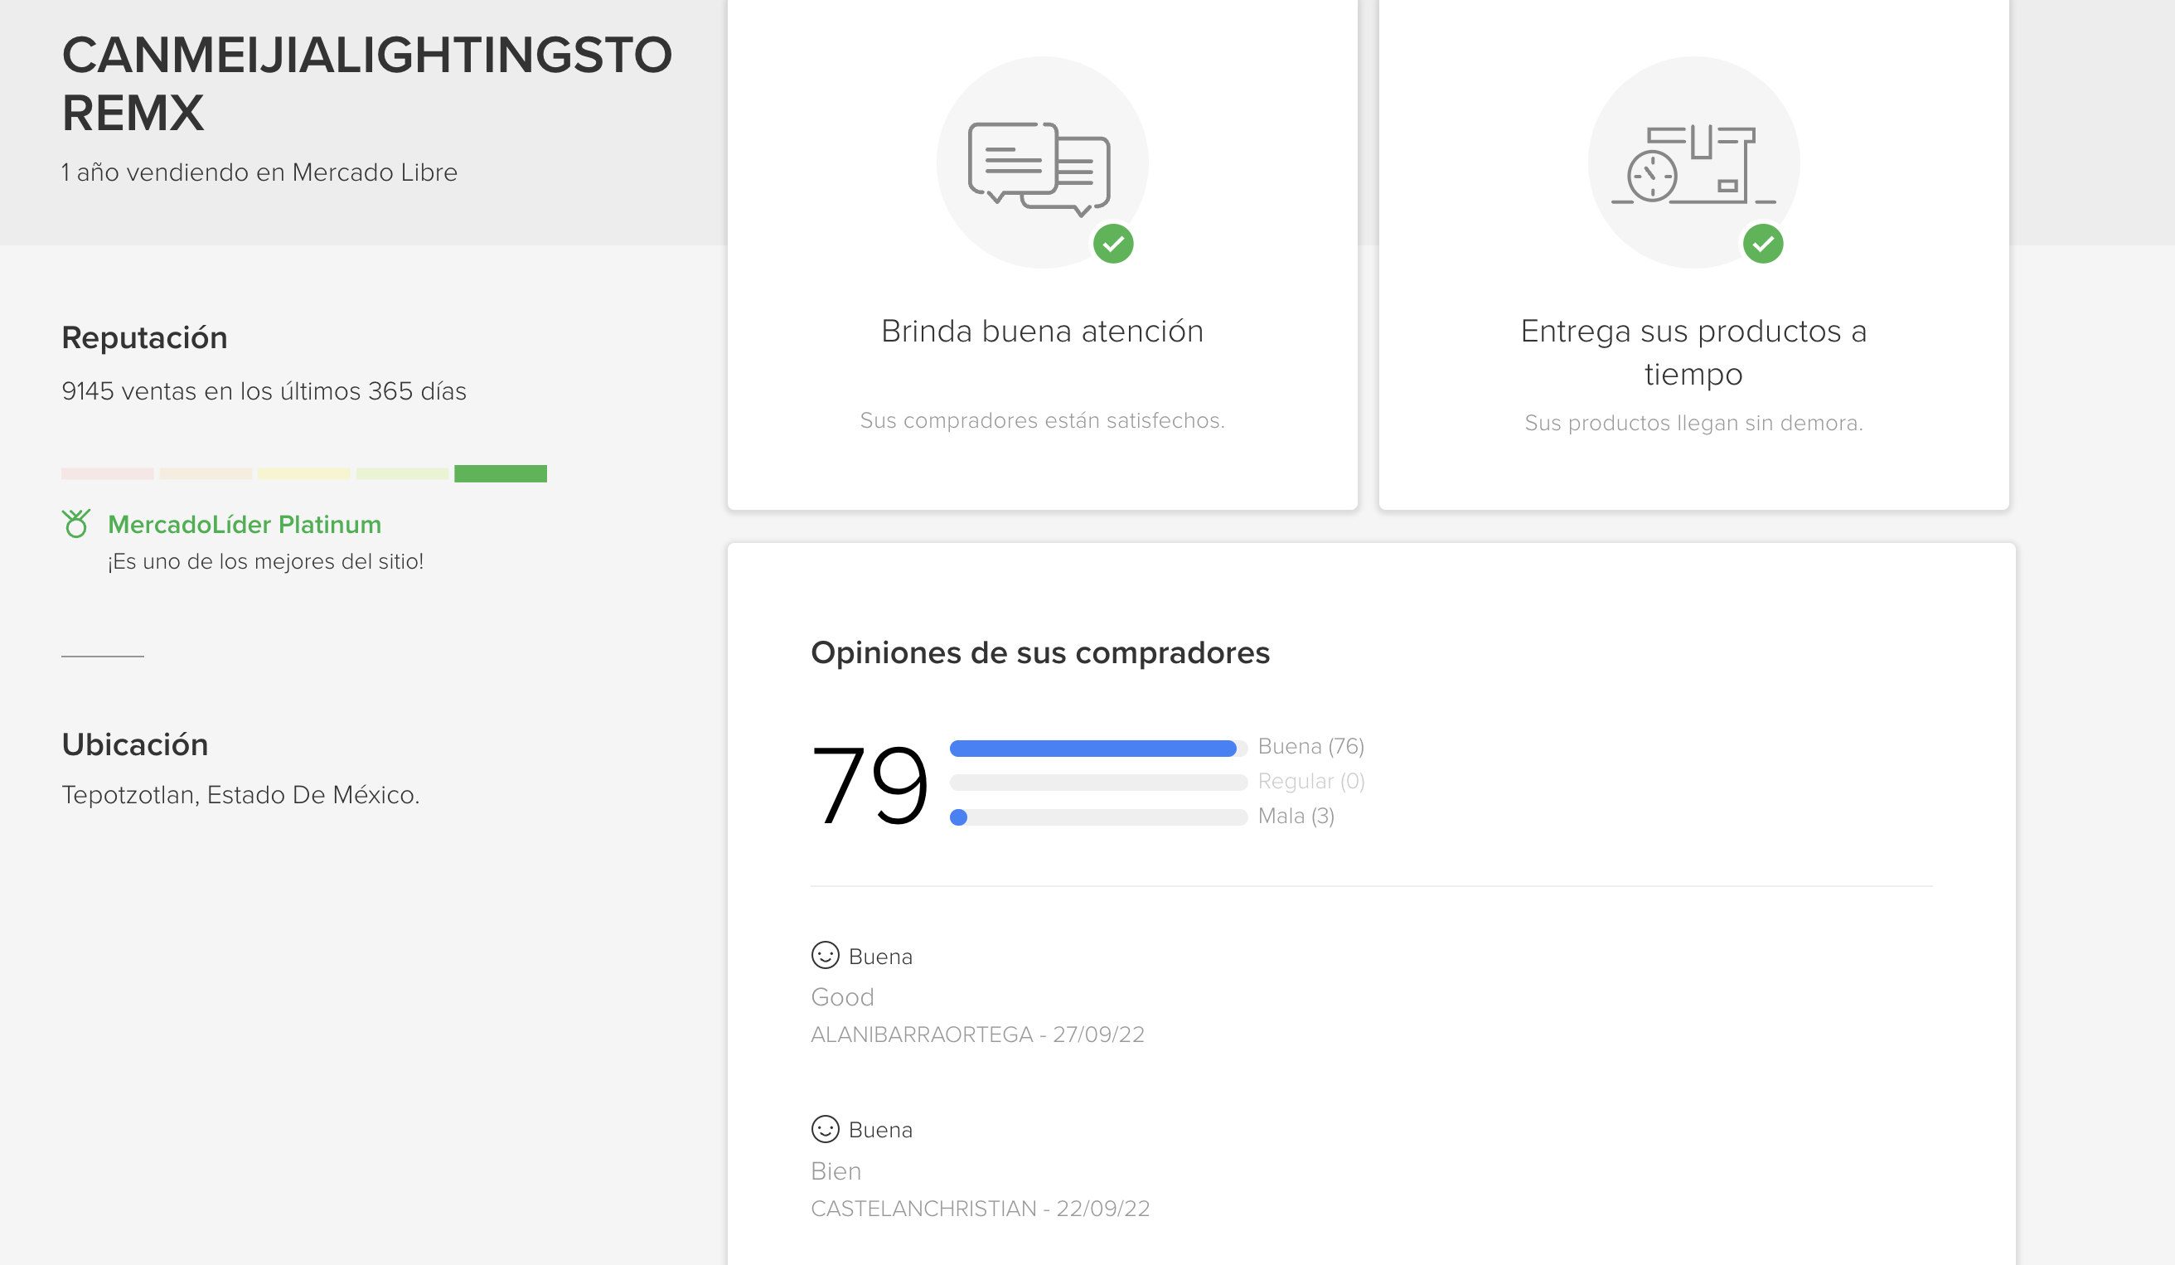Click the Buena (76) rating label
This screenshot has width=2175, height=1265.
click(x=1310, y=746)
